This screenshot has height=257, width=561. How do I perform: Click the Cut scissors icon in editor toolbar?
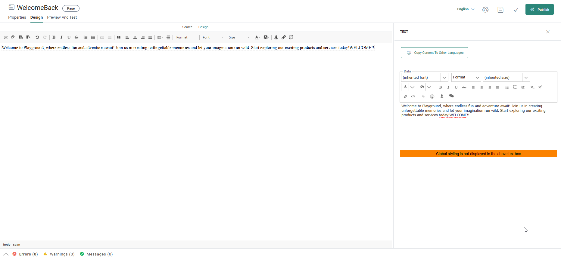[x=6, y=37]
